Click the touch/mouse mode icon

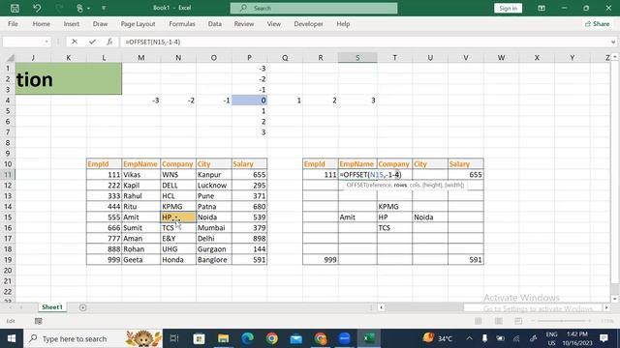[x=80, y=8]
